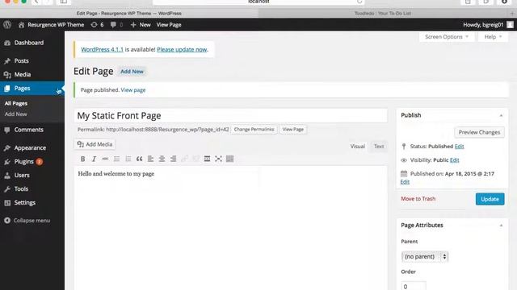Click Move to Trash link

pos(418,199)
